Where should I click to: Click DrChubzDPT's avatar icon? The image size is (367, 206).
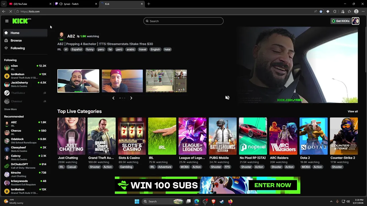(x=7, y=166)
